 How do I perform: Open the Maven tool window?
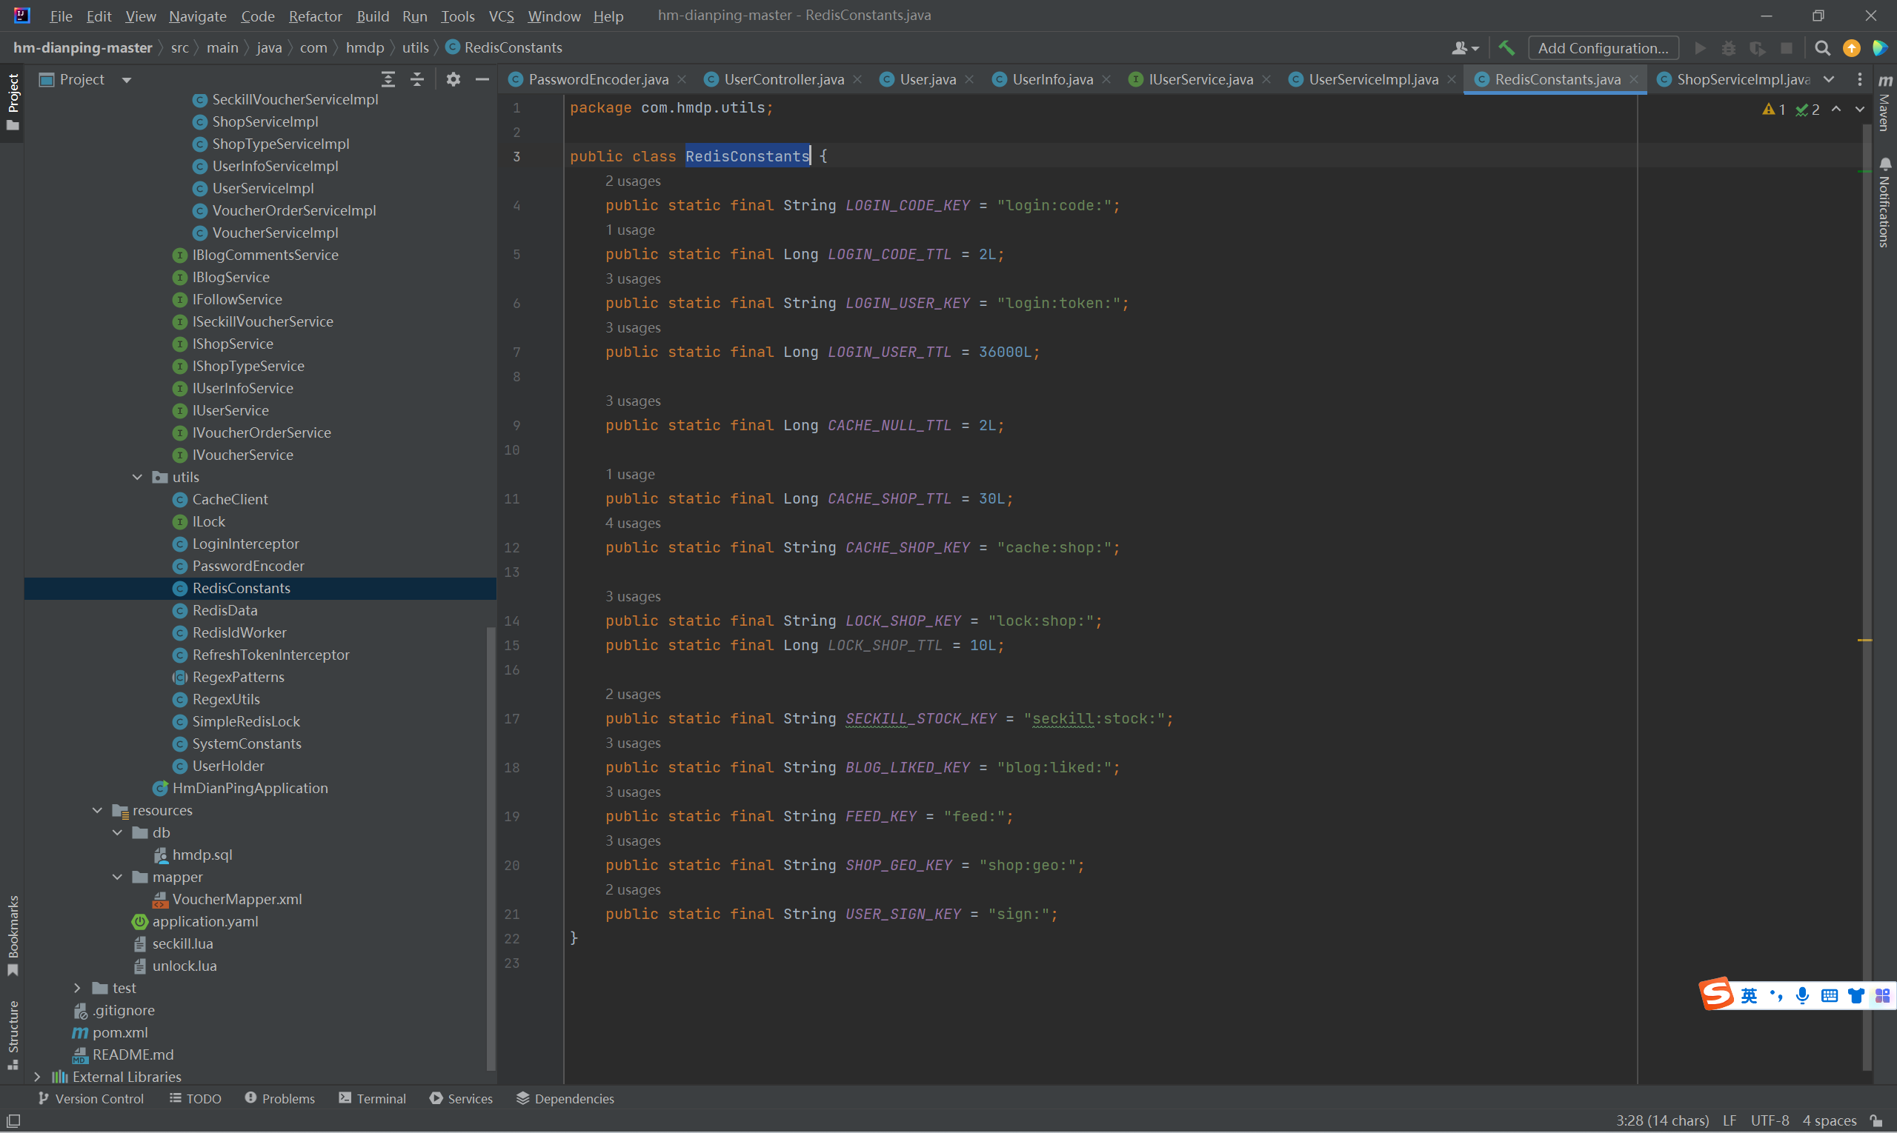click(x=1885, y=103)
